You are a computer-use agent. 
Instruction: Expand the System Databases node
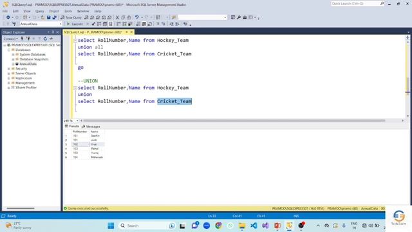pos(13,54)
